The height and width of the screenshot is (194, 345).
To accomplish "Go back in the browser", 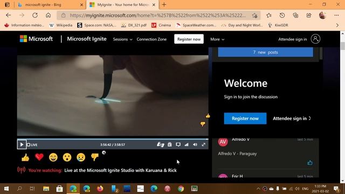I will (x=9, y=15).
